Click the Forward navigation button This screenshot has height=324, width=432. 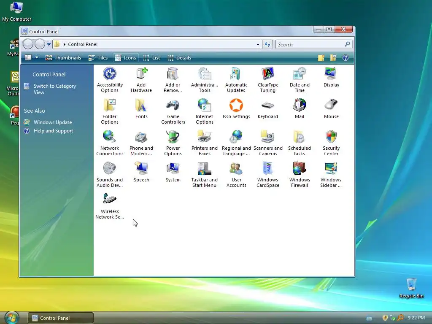(40, 44)
